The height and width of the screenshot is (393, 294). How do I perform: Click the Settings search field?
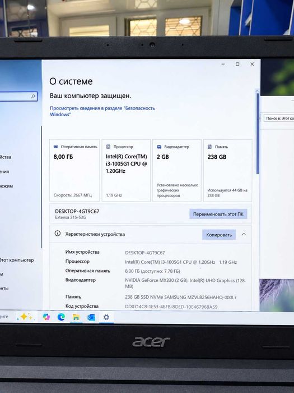pyautogui.click(x=18, y=96)
